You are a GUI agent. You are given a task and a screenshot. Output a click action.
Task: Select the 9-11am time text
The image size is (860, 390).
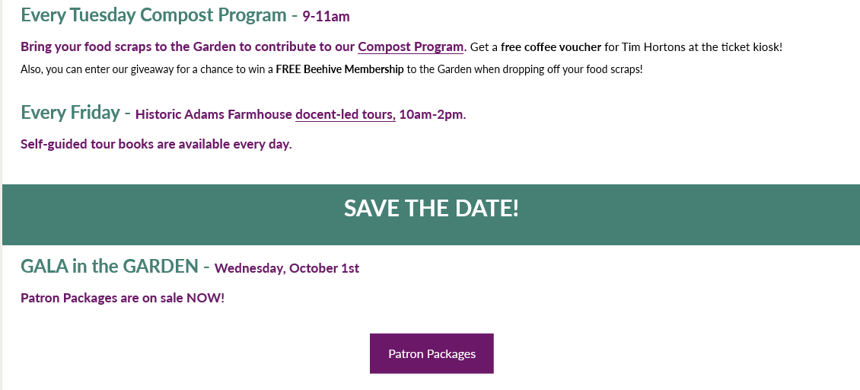pyautogui.click(x=326, y=16)
